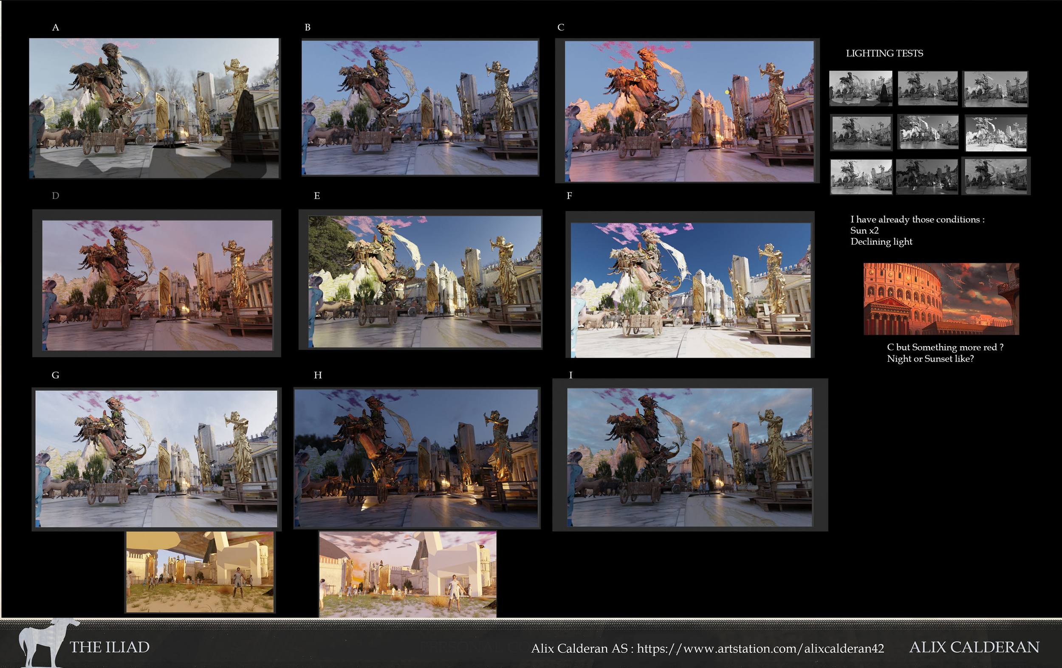Select lighting test image A
Viewport: 1062px width, 668px height.
pos(154,108)
